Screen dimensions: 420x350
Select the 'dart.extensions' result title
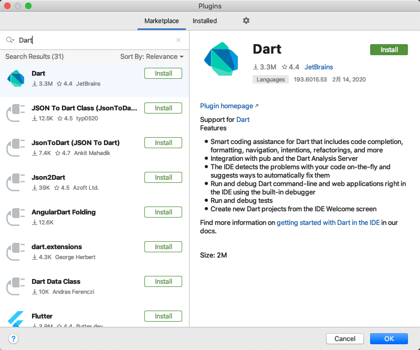tap(57, 247)
